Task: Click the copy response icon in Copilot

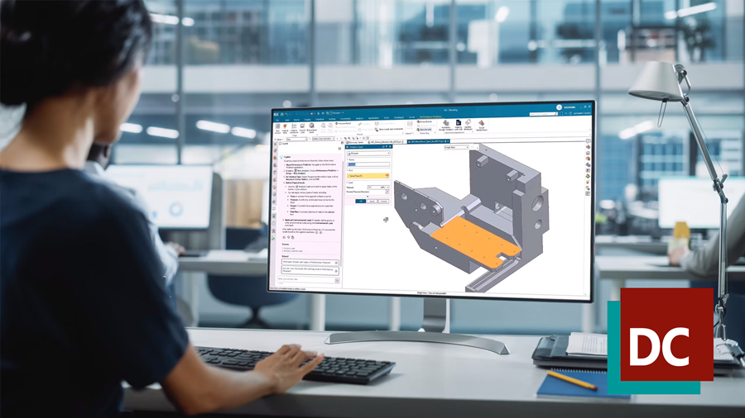Action: click(293, 237)
